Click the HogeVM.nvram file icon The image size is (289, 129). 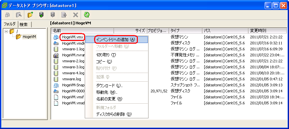pyautogui.click(x=56, y=55)
